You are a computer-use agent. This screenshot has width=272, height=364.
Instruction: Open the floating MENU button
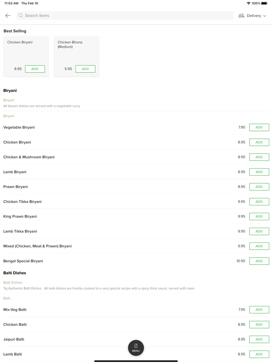click(136, 348)
